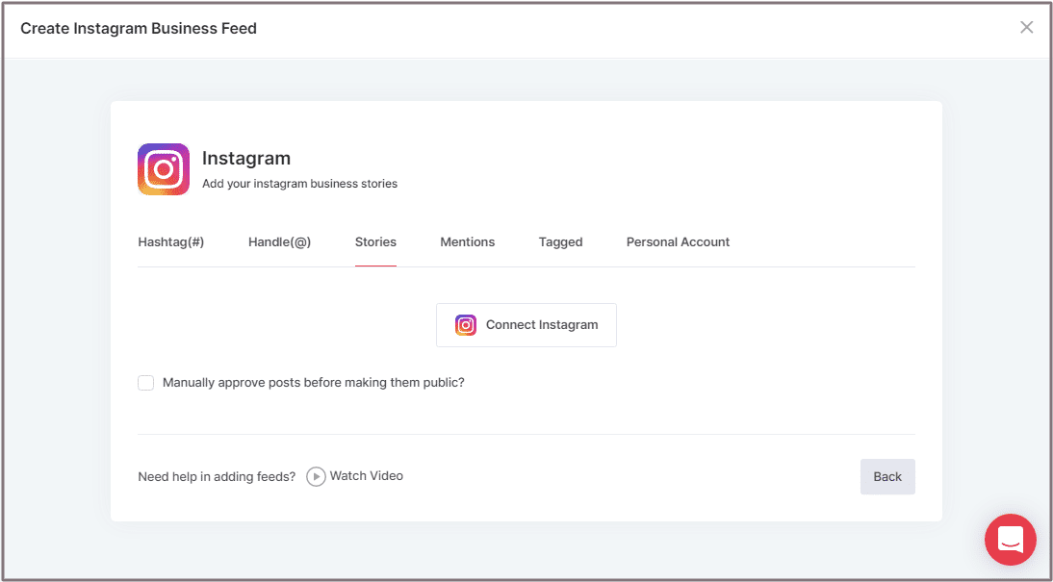The width and height of the screenshot is (1053, 582).
Task: Switch to Personal Account tab
Action: (x=678, y=242)
